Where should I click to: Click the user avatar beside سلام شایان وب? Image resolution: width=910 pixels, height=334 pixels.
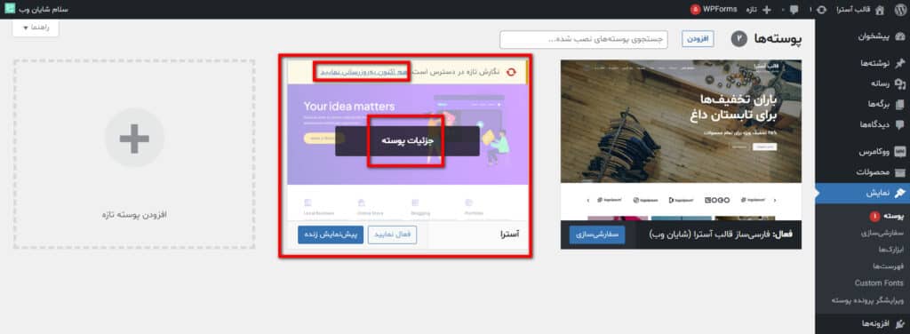click(x=10, y=9)
